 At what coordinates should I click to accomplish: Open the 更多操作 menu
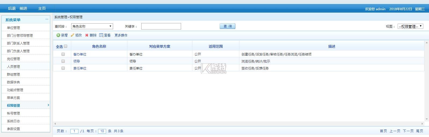click(121, 35)
